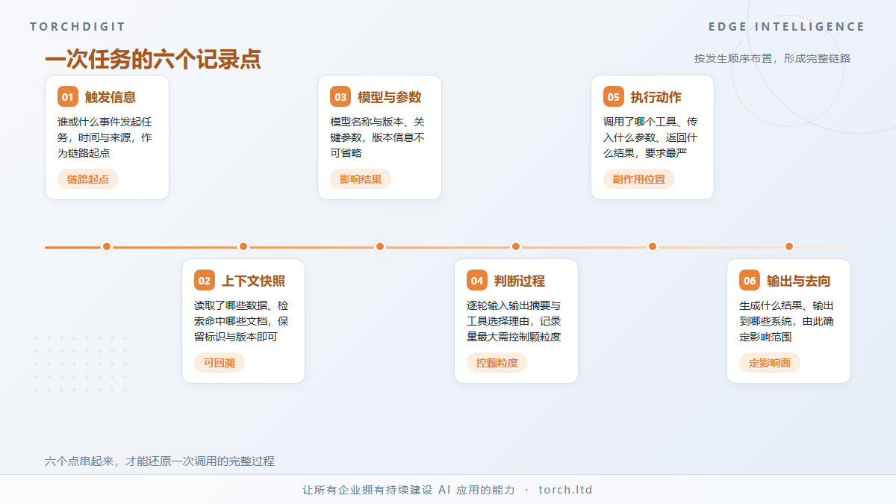Click the 04 number badge

pos(477,281)
